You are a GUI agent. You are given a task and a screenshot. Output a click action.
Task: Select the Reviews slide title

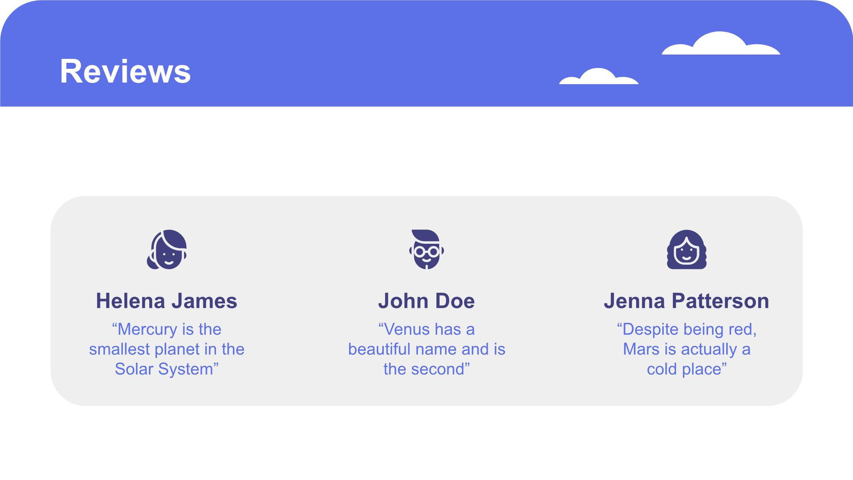click(125, 72)
